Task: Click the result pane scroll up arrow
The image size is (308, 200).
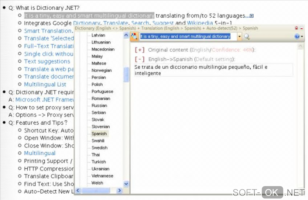Action: pos(300,46)
